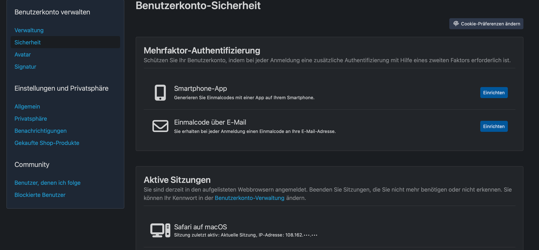The width and height of the screenshot is (539, 250).
Task: View Benutzer, denen ich folge
Action: coord(47,183)
